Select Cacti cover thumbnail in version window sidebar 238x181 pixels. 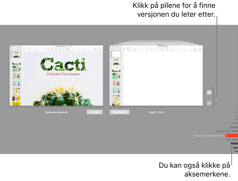(116, 62)
